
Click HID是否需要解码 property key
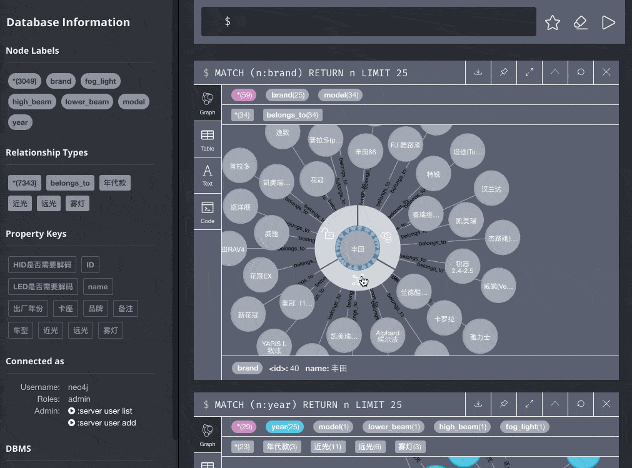tap(43, 264)
